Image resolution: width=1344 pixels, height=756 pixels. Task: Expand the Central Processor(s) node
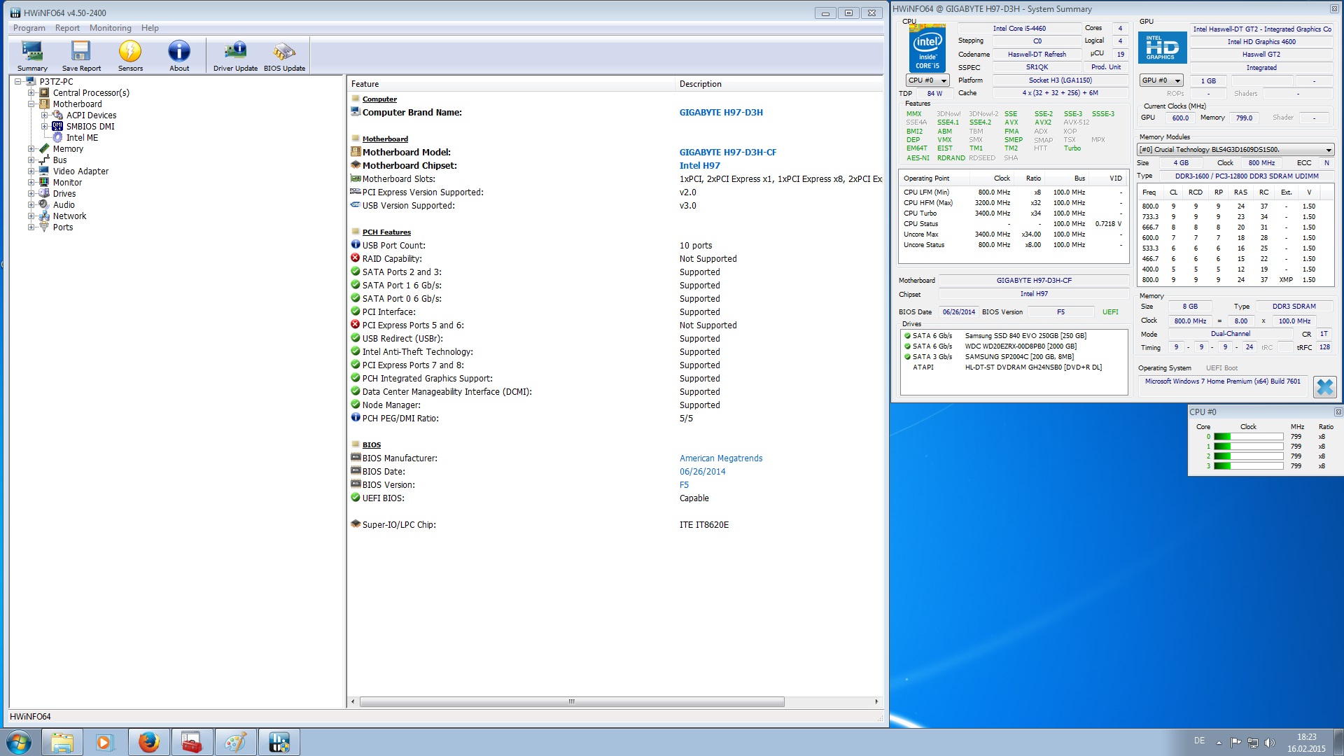point(31,93)
